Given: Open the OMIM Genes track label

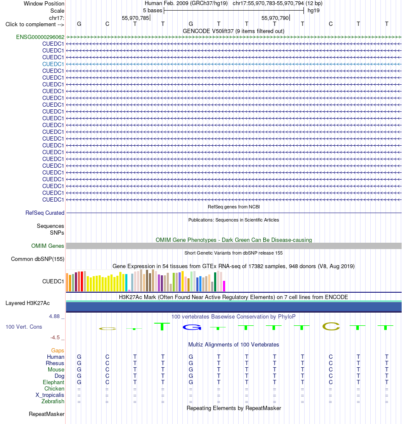Looking at the screenshot, I should (x=47, y=246).
